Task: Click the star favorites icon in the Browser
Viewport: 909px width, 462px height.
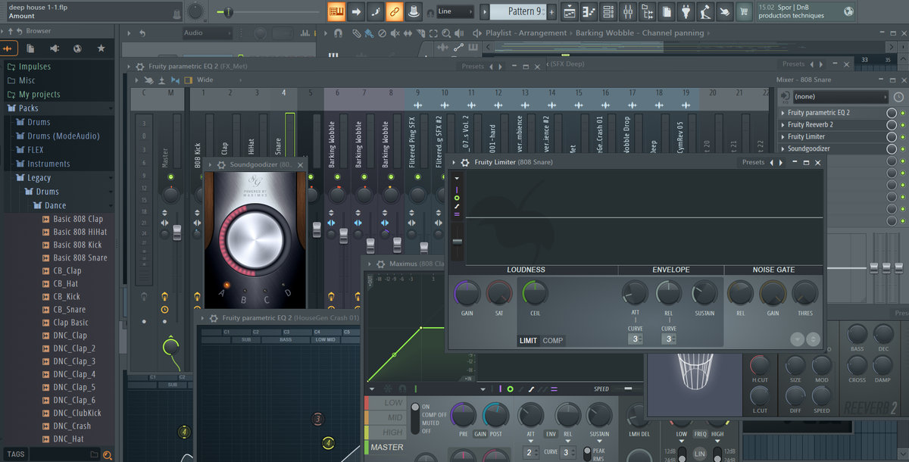Action: 101,48
